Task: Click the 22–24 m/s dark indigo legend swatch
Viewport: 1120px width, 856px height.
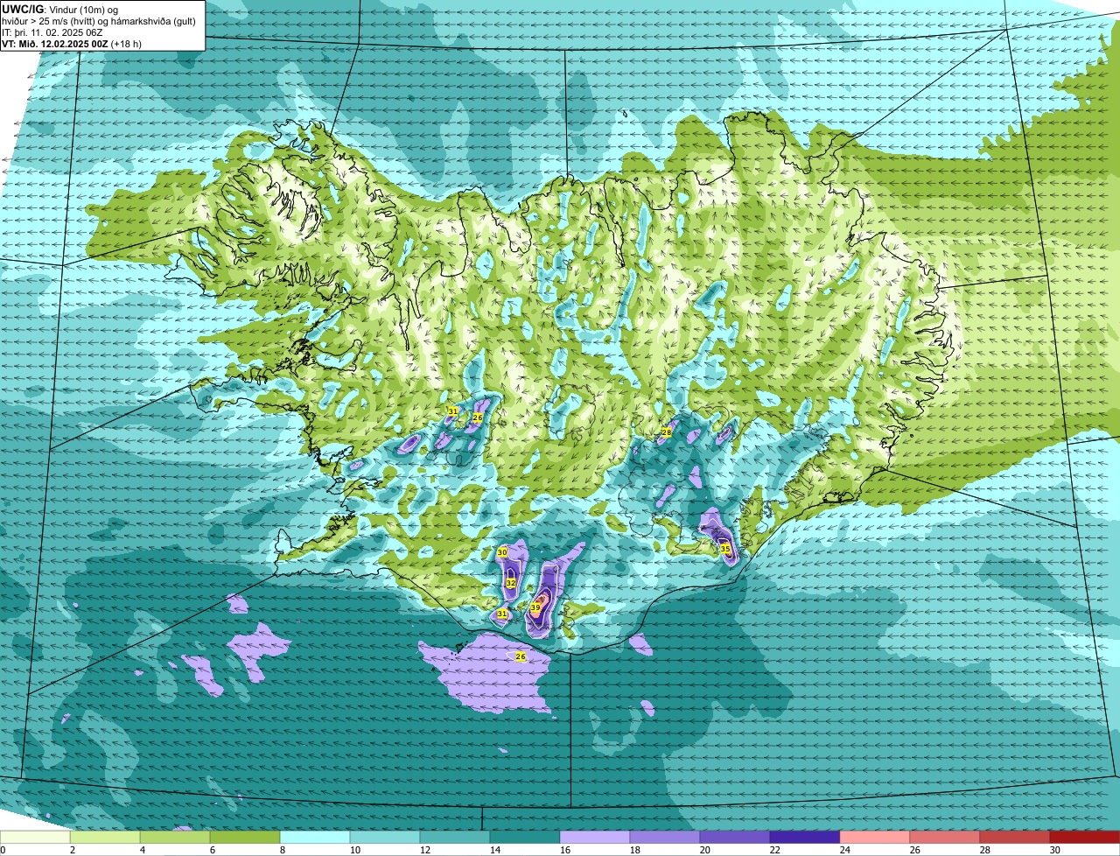Action: [805, 838]
